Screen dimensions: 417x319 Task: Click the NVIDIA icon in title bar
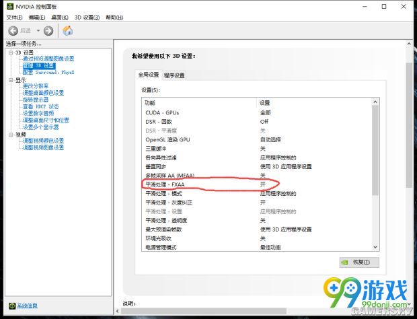point(10,7)
